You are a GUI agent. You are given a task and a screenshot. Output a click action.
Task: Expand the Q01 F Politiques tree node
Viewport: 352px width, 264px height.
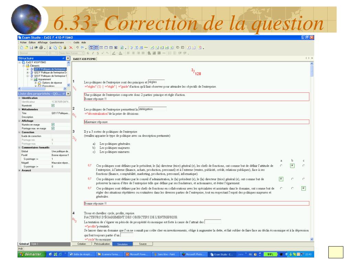[27, 69]
